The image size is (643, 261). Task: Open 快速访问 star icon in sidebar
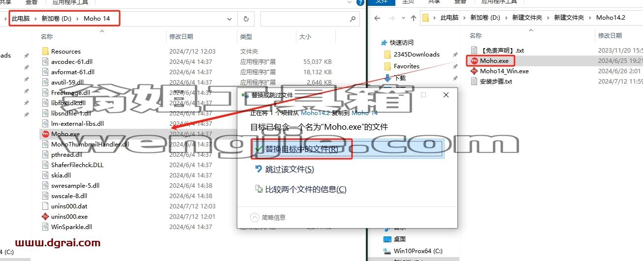click(385, 42)
